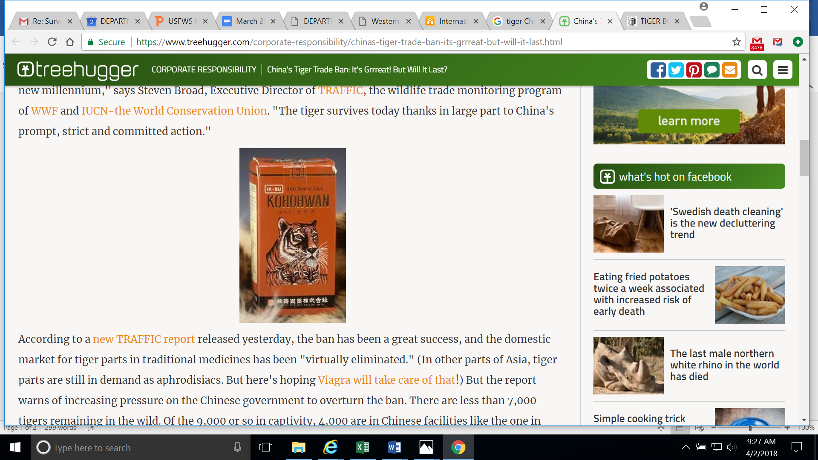The height and width of the screenshot is (460, 818).
Task: Open Kohohwan tiger medicine box image
Action: [x=292, y=236]
